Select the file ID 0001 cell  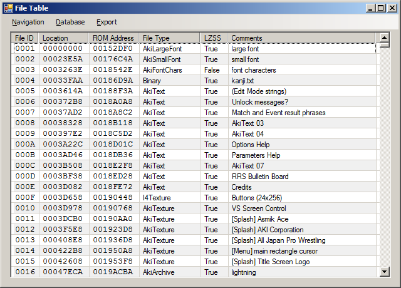pos(25,49)
